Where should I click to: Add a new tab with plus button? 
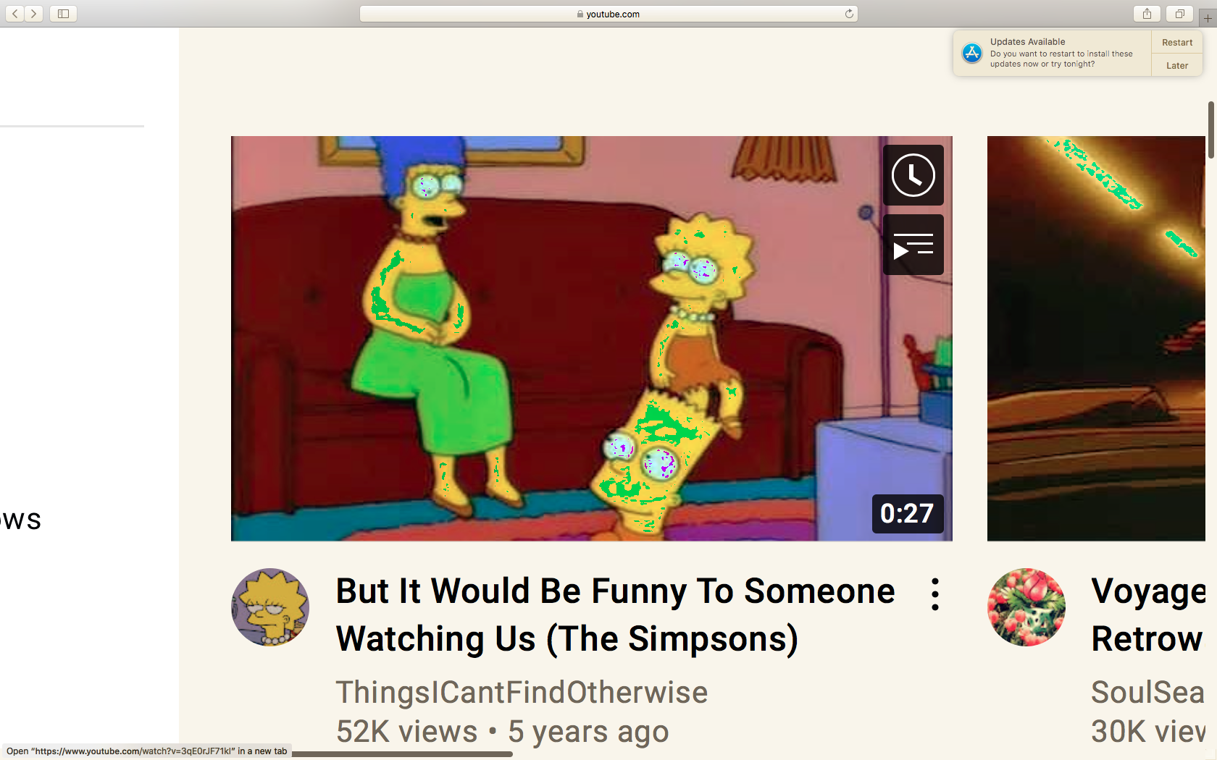(1208, 17)
